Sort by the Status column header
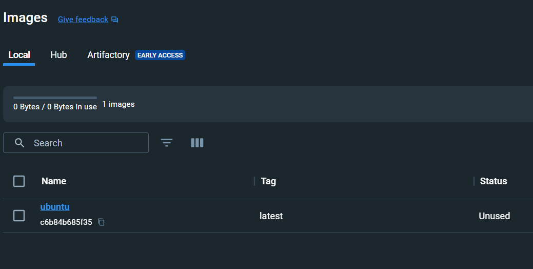Image resolution: width=533 pixels, height=269 pixels. (493, 181)
